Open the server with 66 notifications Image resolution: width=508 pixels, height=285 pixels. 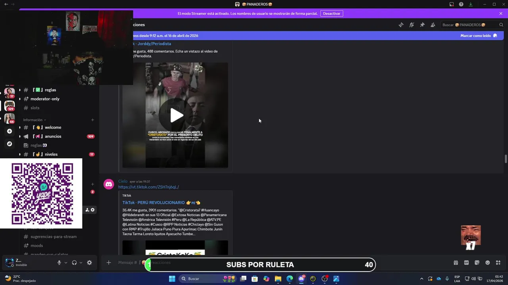10,118
